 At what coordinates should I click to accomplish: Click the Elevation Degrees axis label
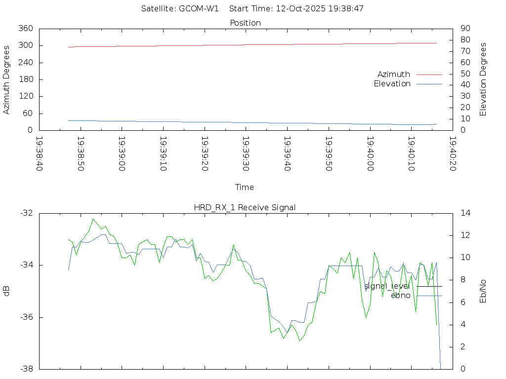click(483, 79)
